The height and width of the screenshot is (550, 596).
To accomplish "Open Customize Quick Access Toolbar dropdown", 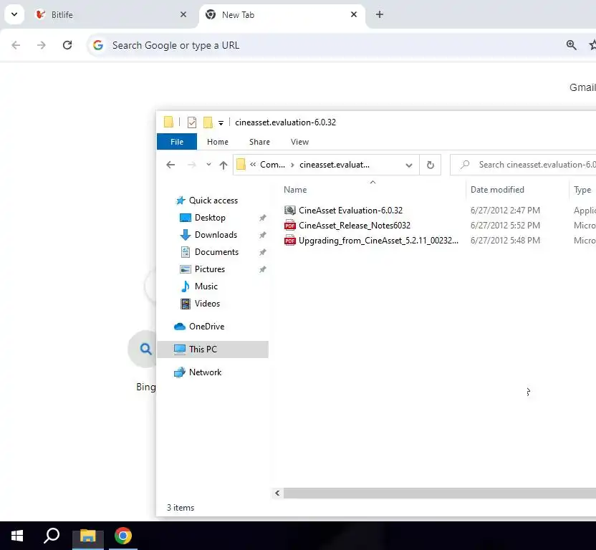I will [221, 122].
